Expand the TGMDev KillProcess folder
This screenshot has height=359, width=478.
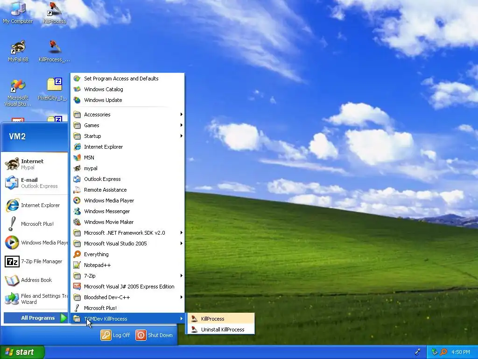pyautogui.click(x=127, y=319)
